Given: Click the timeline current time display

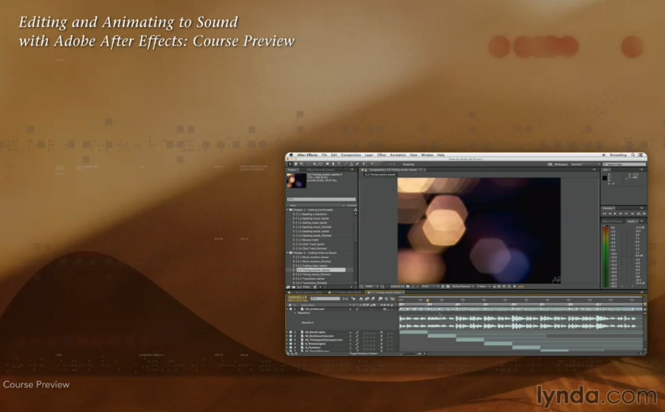Looking at the screenshot, I should coord(297,298).
